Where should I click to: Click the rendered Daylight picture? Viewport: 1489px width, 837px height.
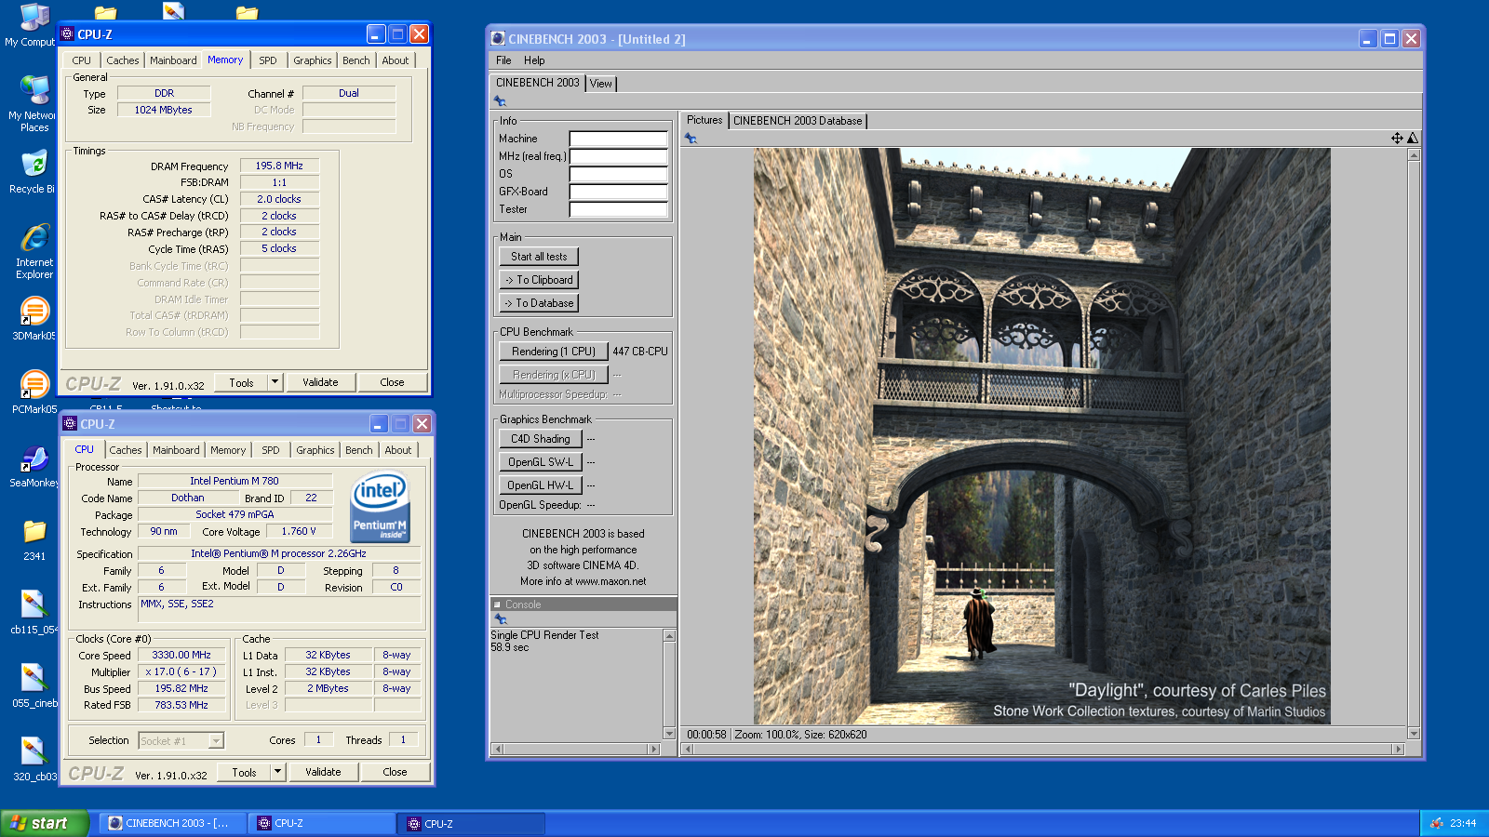[x=1041, y=436]
